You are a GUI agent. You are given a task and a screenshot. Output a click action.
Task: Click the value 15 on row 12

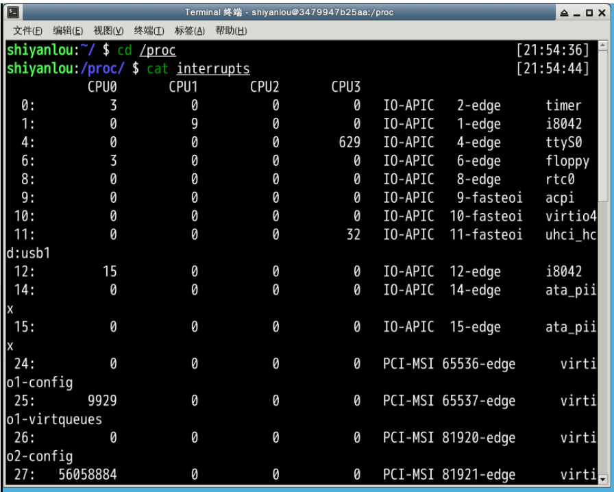pyautogui.click(x=110, y=271)
